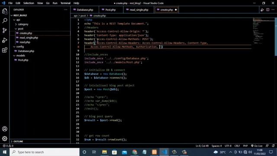This screenshot has height=156, width=277.
Task: Open the View menu
Action: pos(40,3)
